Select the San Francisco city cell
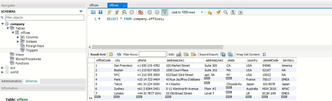 coord(124,66)
